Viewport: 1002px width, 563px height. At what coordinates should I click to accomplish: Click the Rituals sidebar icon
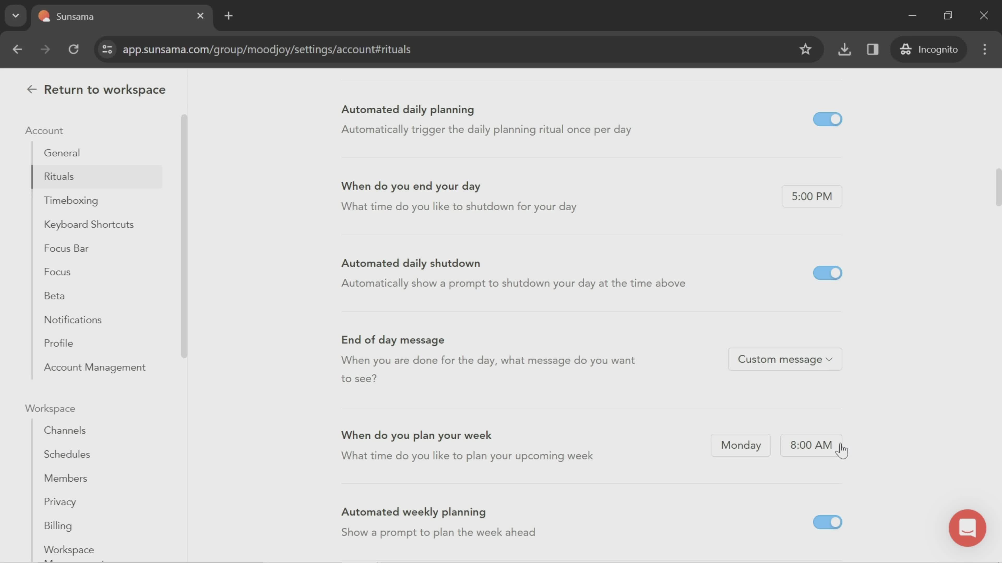pyautogui.click(x=58, y=176)
